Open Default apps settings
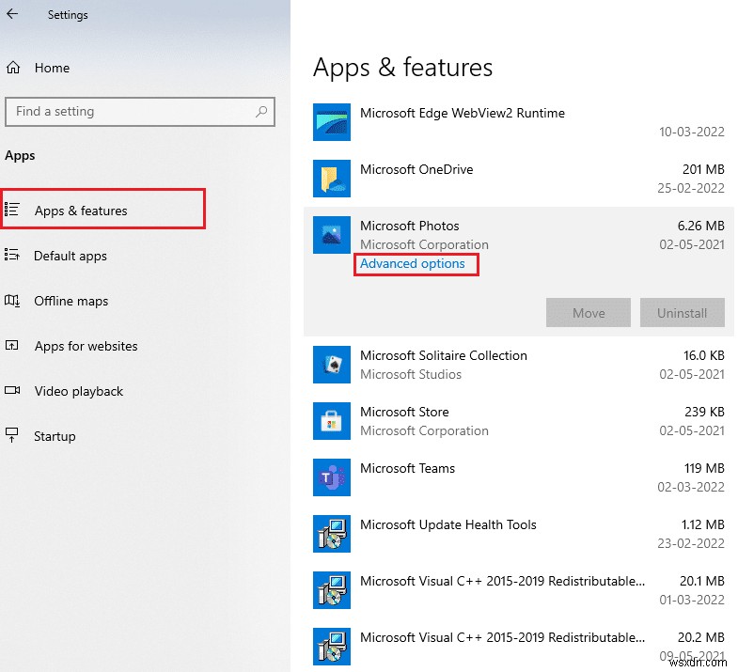738x672 pixels. 71,256
